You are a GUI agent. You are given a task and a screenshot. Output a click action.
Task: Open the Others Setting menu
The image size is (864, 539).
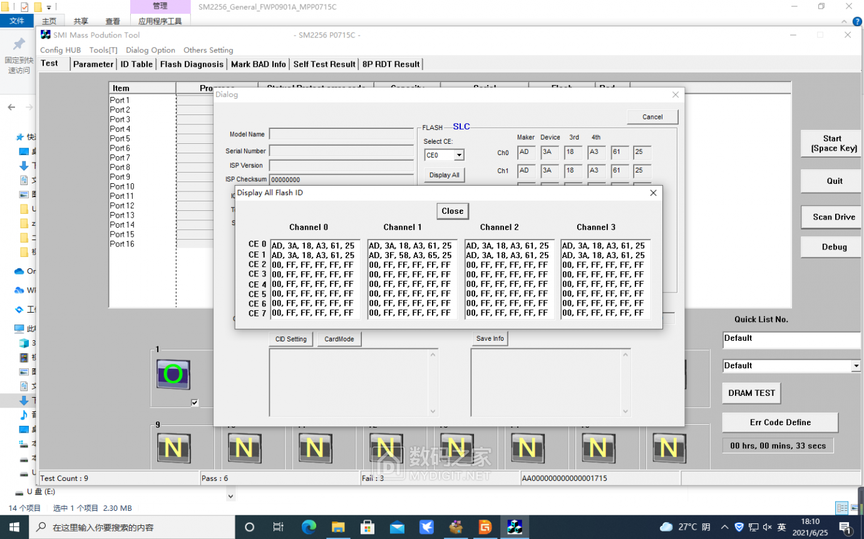[x=208, y=50]
